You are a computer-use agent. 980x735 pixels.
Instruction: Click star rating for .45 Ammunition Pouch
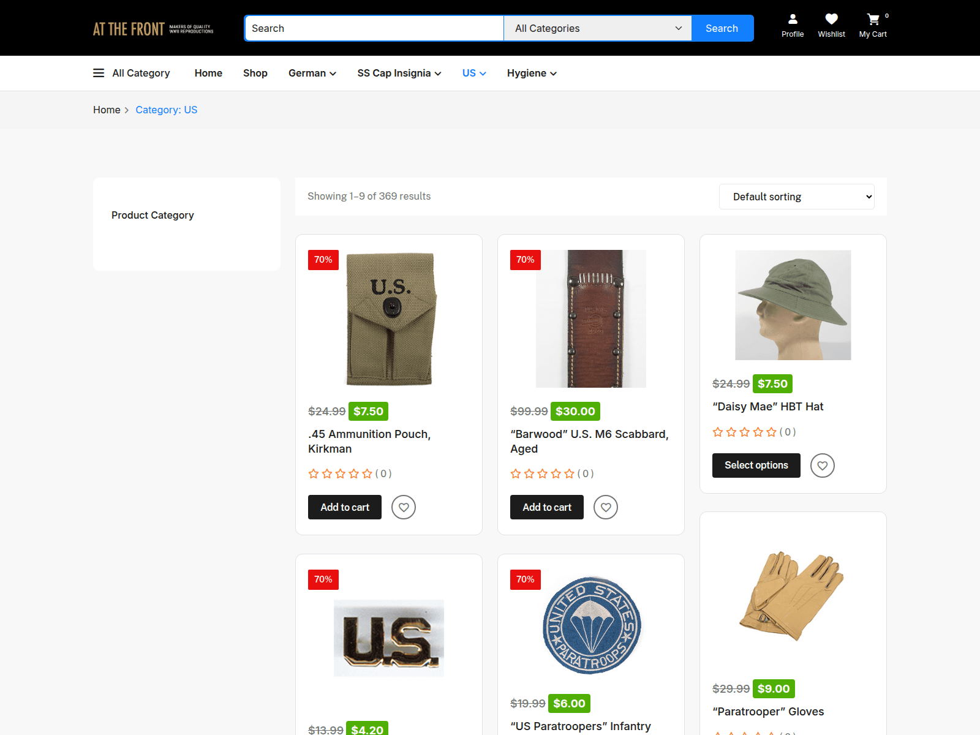(341, 473)
